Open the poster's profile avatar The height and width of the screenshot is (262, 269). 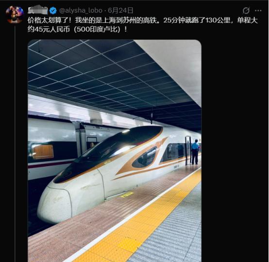click(x=15, y=15)
